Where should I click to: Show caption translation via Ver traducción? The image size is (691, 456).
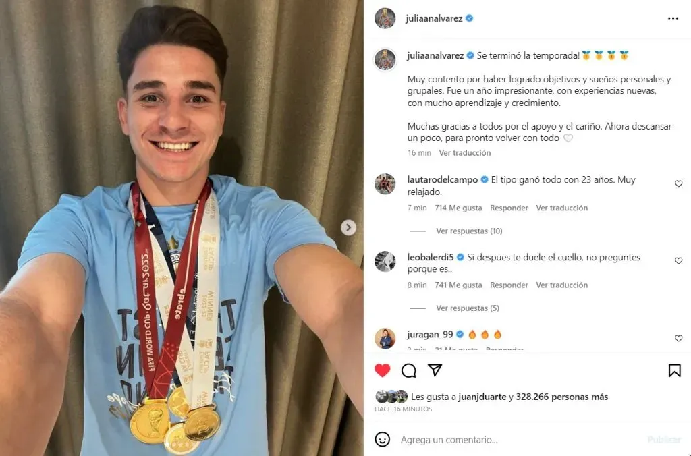(x=464, y=153)
